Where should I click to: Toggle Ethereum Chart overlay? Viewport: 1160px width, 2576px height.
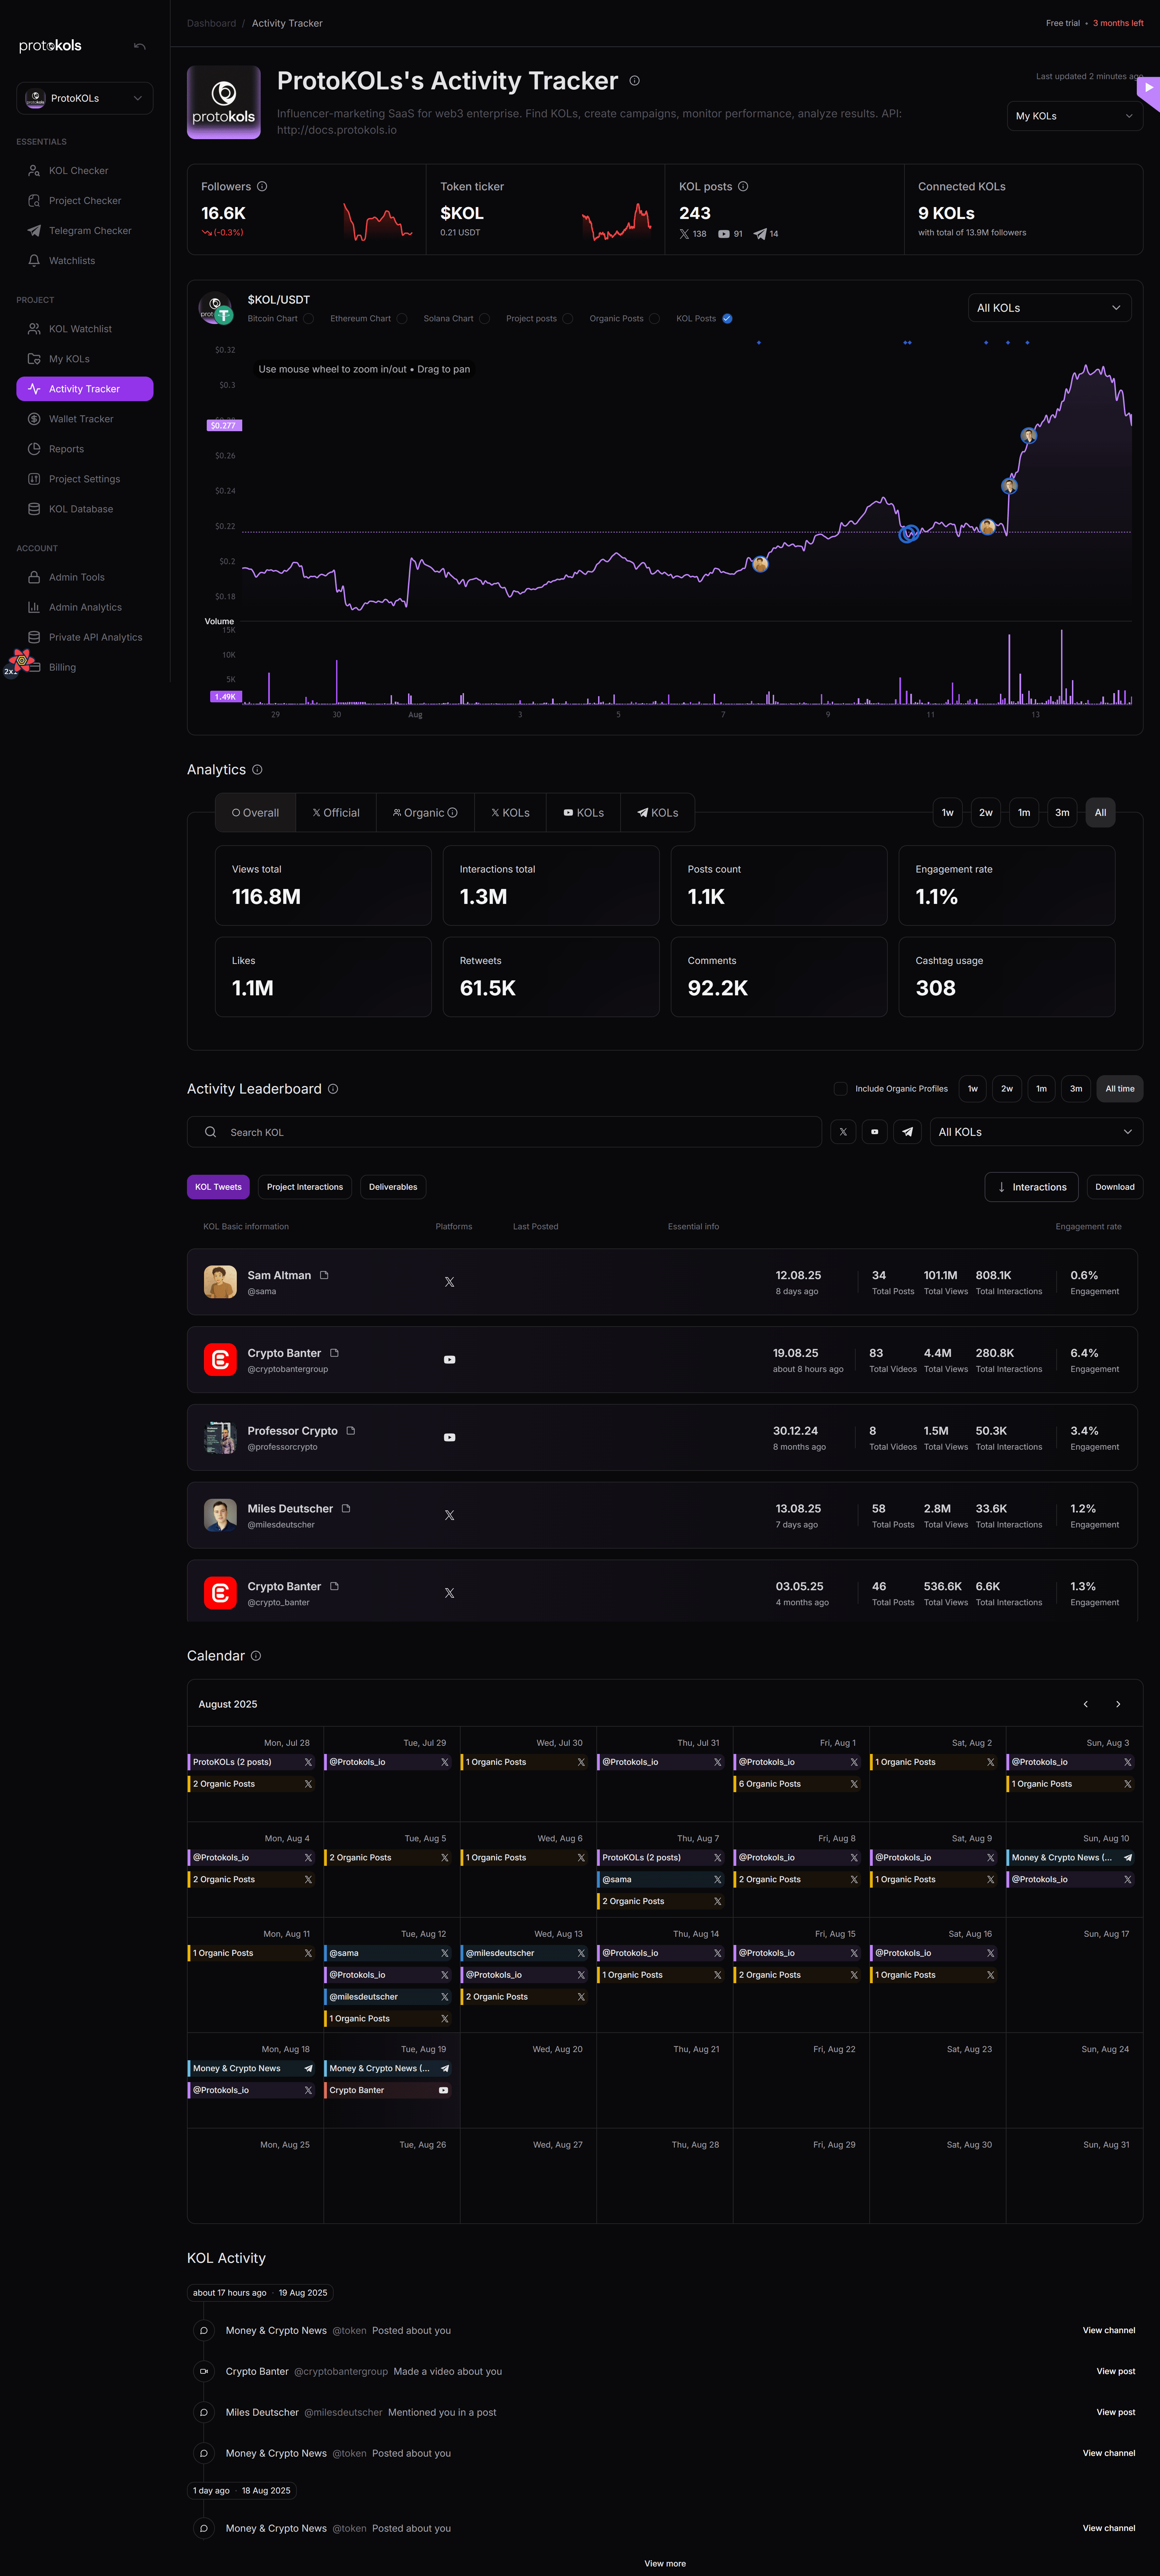click(402, 319)
